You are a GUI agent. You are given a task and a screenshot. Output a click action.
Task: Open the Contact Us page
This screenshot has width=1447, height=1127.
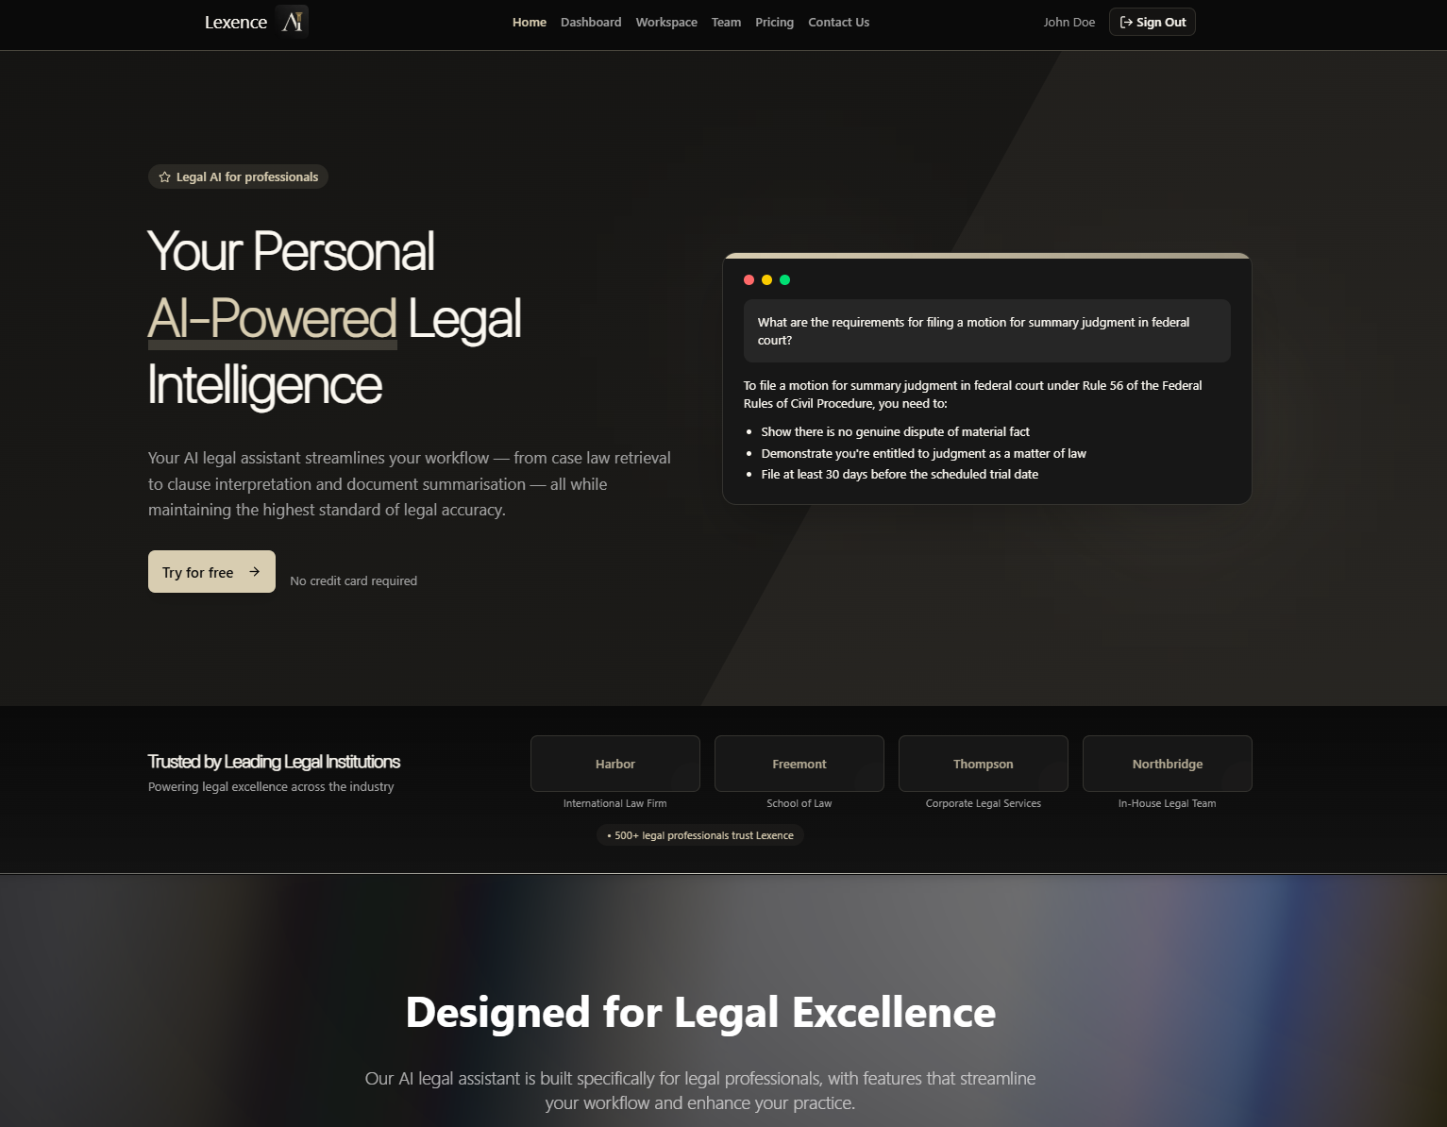point(838,22)
